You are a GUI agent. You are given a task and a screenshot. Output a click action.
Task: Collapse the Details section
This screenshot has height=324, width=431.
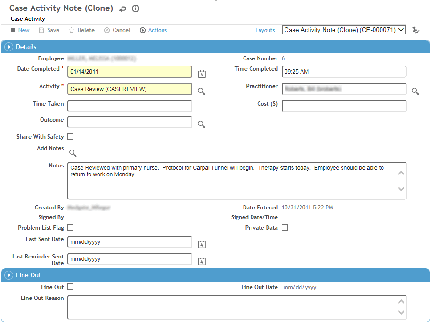[x=9, y=47]
